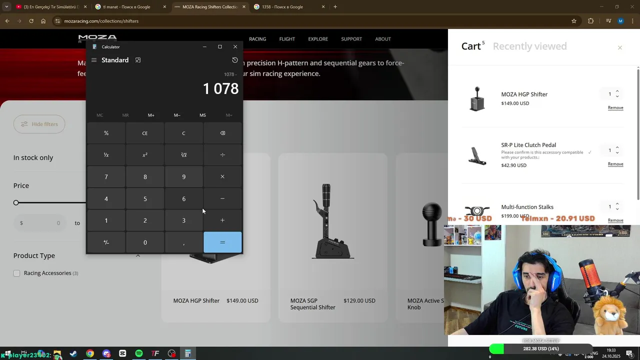The width and height of the screenshot is (640, 360).
Task: Remove MOZA HGP Shifter from cart
Action: point(615,107)
